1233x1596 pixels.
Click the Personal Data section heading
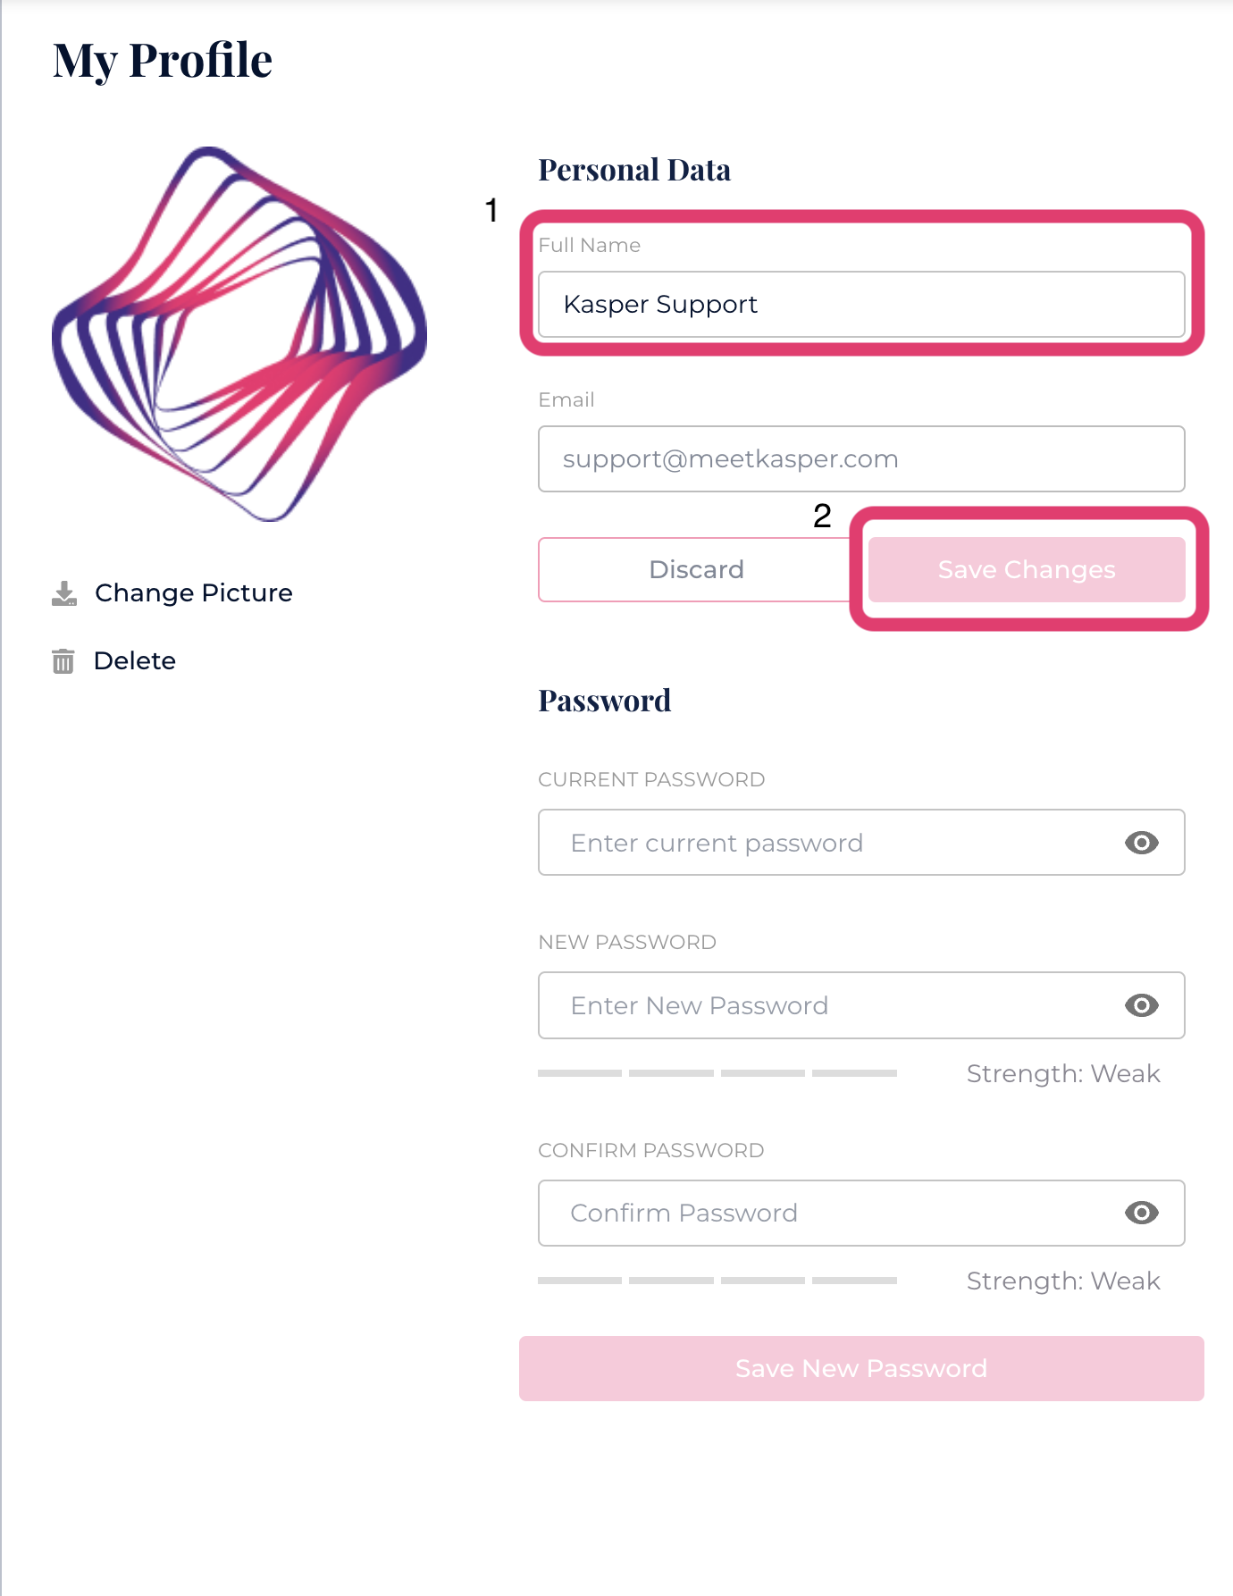coord(634,170)
